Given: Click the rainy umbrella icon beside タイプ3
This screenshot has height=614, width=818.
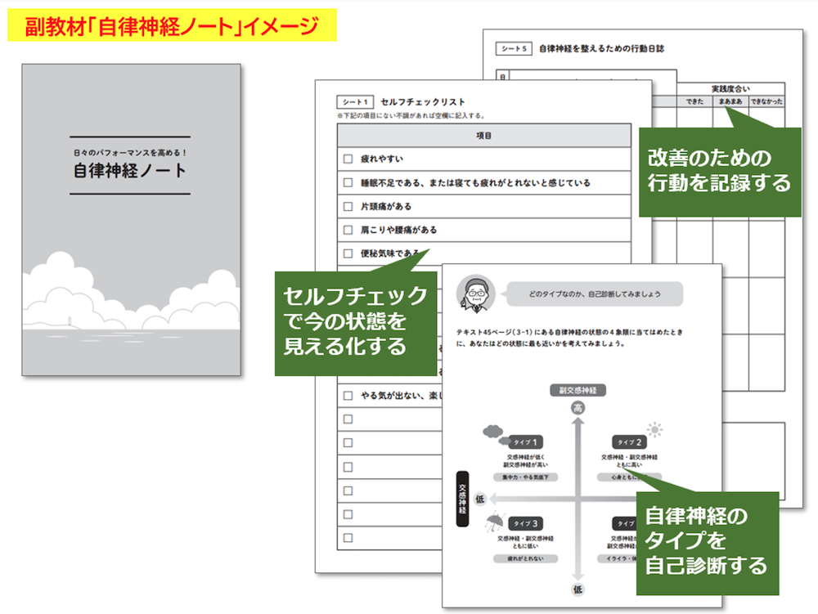Looking at the screenshot, I should pos(495,522).
